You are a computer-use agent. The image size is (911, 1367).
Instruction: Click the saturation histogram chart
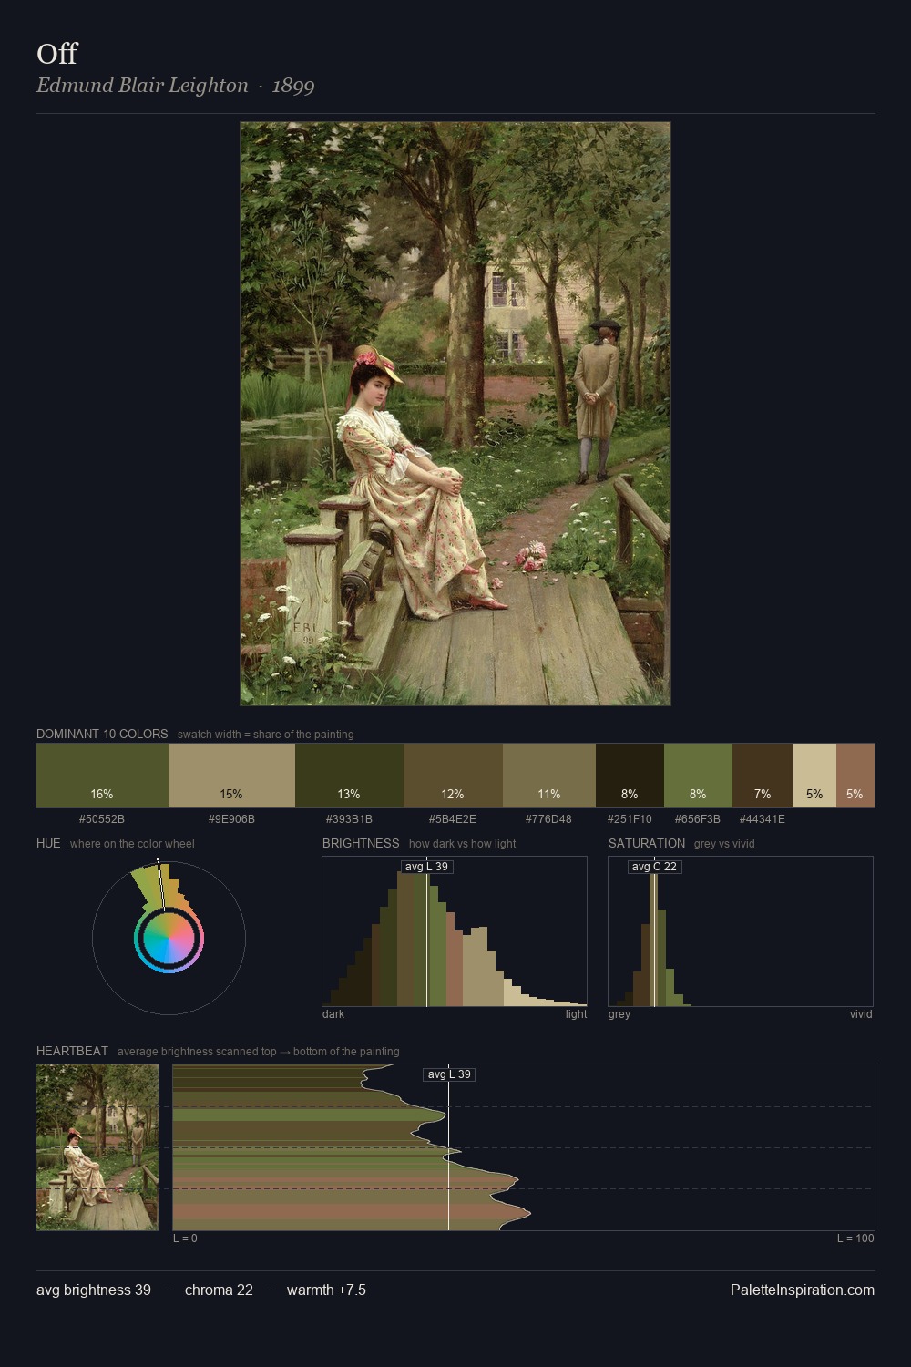pos(741,931)
